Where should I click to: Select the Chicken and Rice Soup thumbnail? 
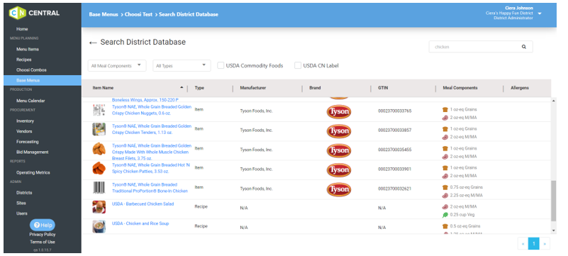point(99,226)
